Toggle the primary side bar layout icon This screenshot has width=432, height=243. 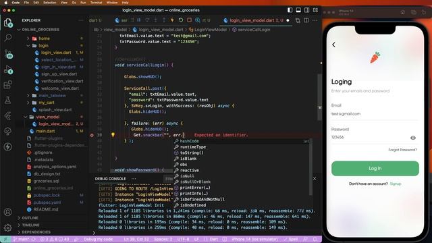290,10
